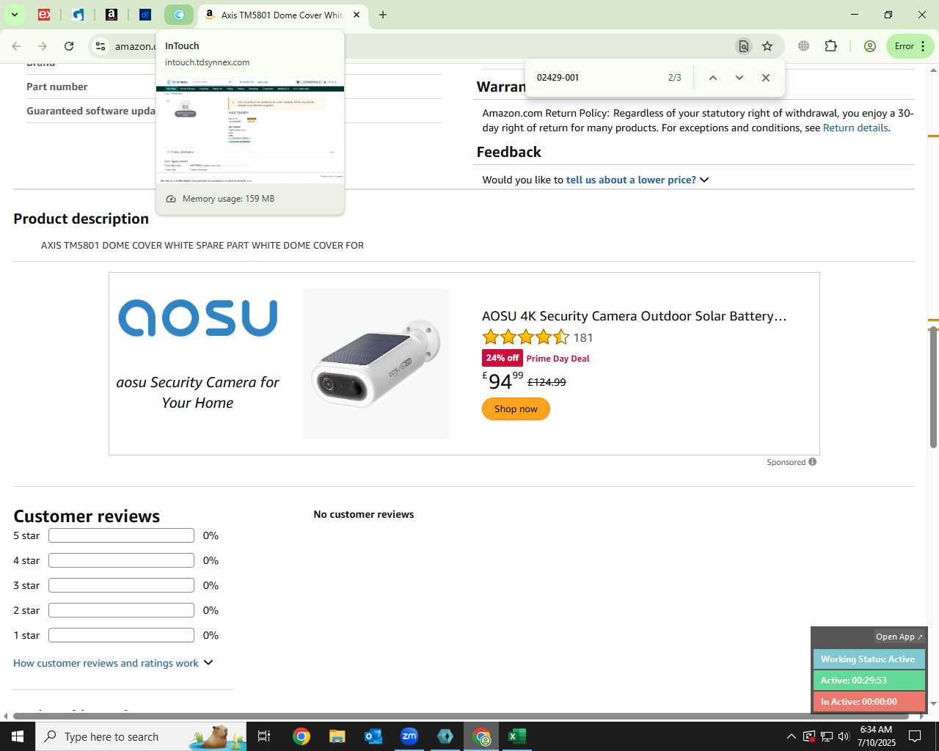
Task: Open the Extensions puzzle icon
Action: point(830,46)
